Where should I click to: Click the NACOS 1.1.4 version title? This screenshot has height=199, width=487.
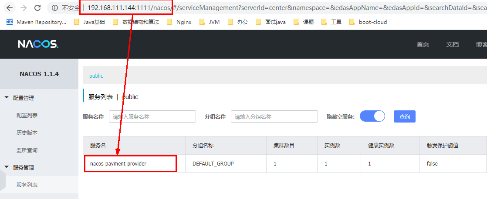pyautogui.click(x=39, y=74)
